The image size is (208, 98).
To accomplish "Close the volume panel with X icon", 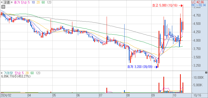I will pyautogui.click(x=206, y=72).
